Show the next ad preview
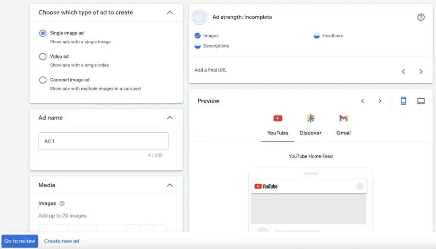This screenshot has width=436, height=249. point(380,101)
